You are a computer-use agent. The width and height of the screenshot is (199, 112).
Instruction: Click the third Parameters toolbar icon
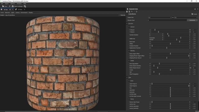pyautogui.click(x=132, y=12)
